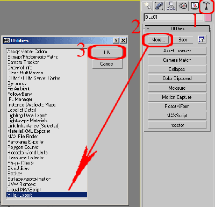The image size is (215, 207).
Task: Select Lighting Data Export entry
Action: pyautogui.click(x=47, y=115)
